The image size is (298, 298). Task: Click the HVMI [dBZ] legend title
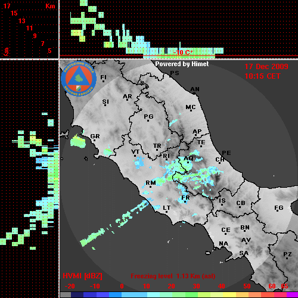(82, 276)
